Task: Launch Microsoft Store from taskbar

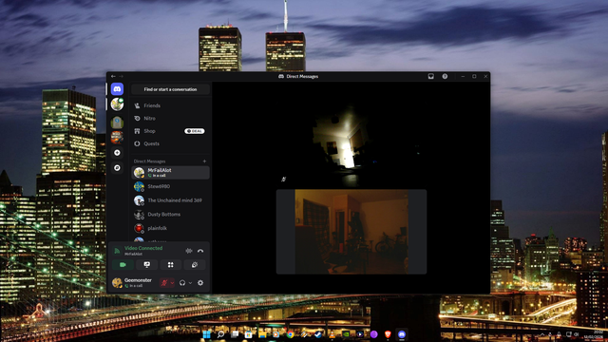Action: pos(249,334)
